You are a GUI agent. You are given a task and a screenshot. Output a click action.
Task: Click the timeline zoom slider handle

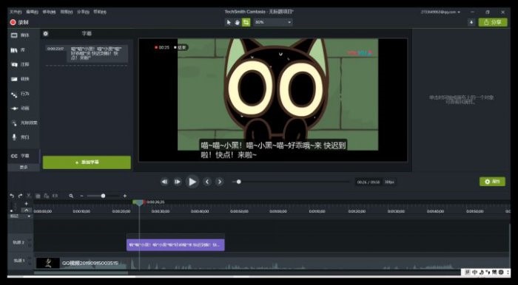[x=103, y=196]
